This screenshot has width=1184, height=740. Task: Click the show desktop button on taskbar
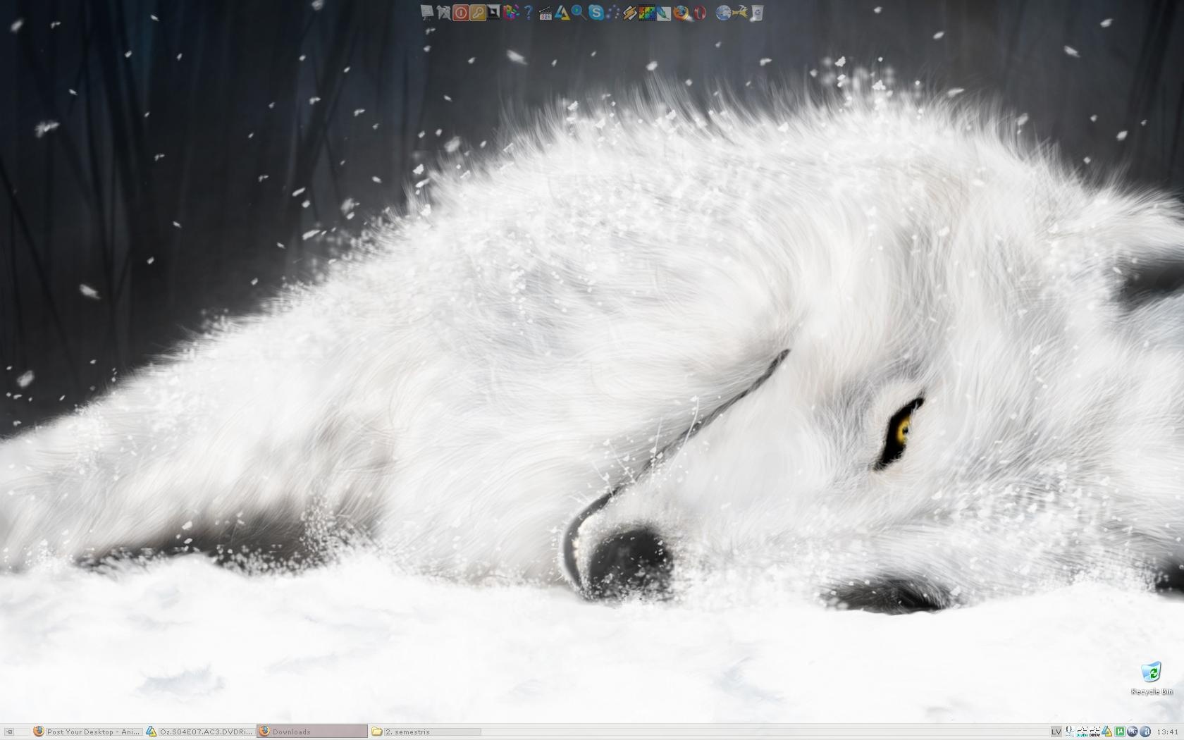tap(9, 732)
